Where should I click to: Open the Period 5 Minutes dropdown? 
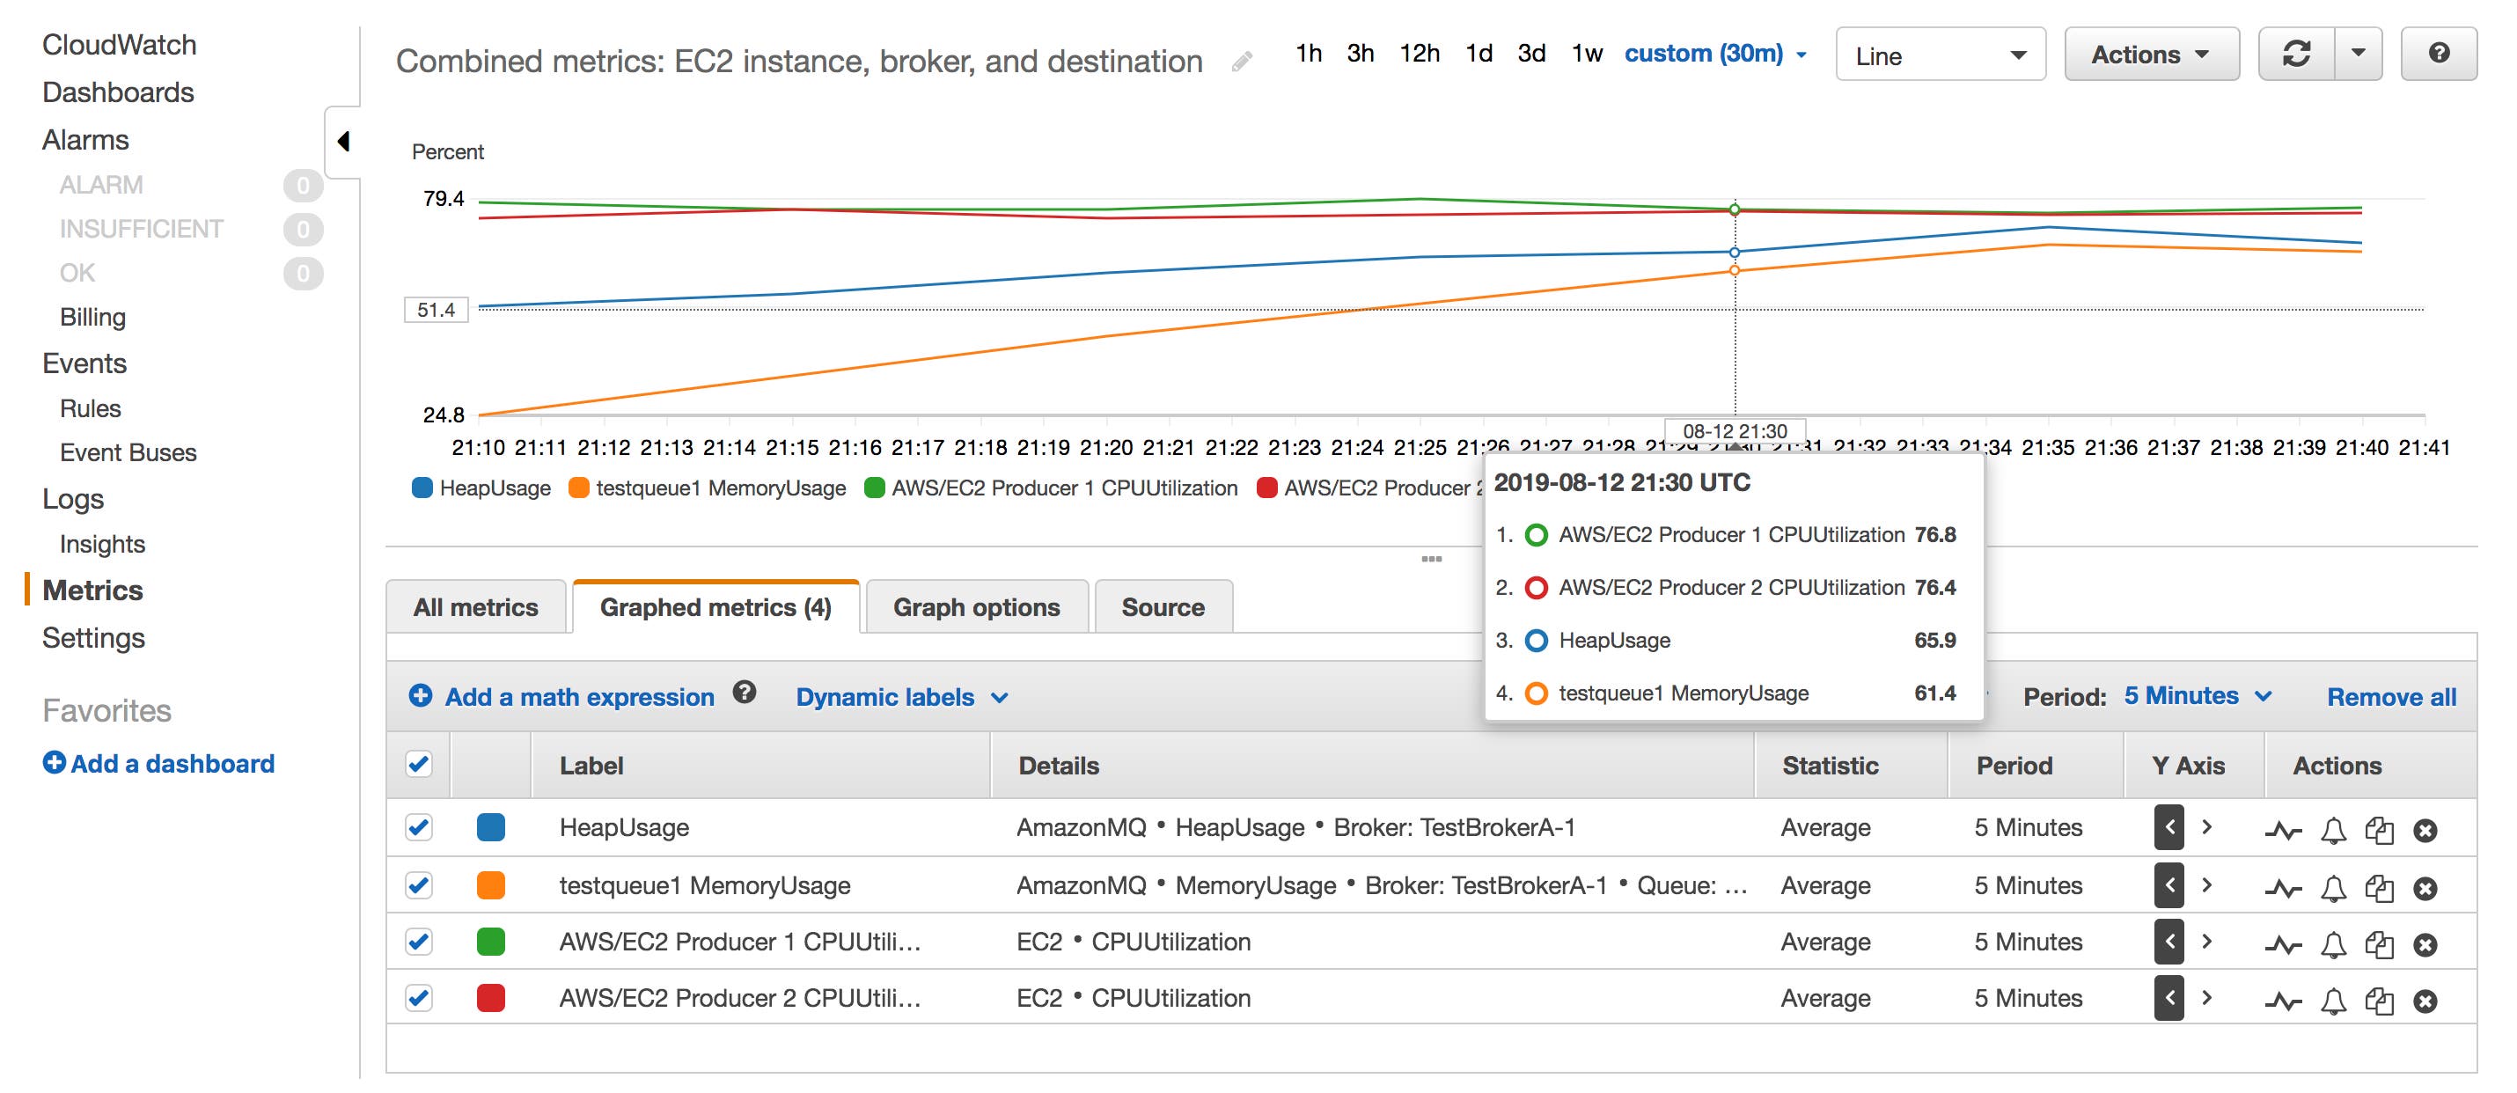[x=2197, y=696]
